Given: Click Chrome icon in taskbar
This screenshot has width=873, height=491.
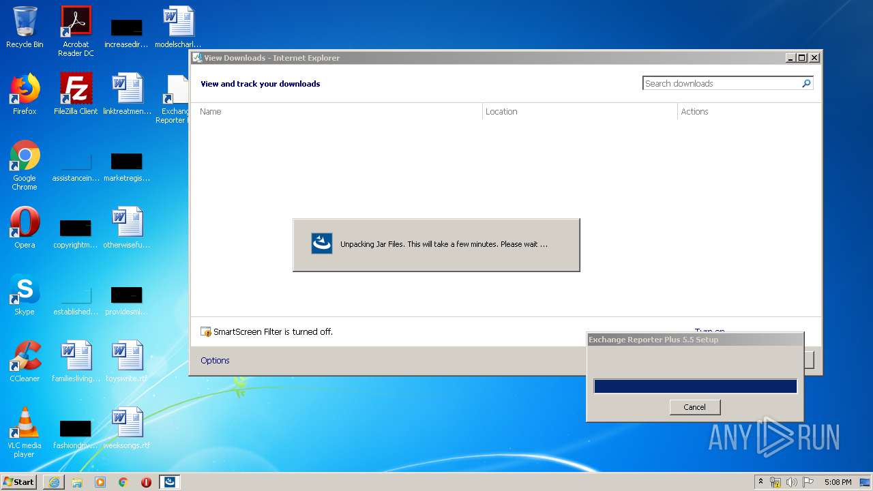Looking at the screenshot, I should pyautogui.click(x=123, y=482).
